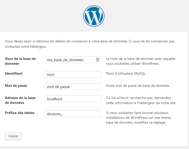The height and width of the screenshot is (149, 189).
Task: Click the WordPress logo
Action: (x=94, y=16)
